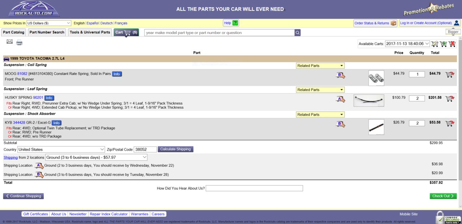Click Shipping Location A warehouse icon
Image resolution: width=462 pixels, height=224 pixels.
tap(39, 165)
